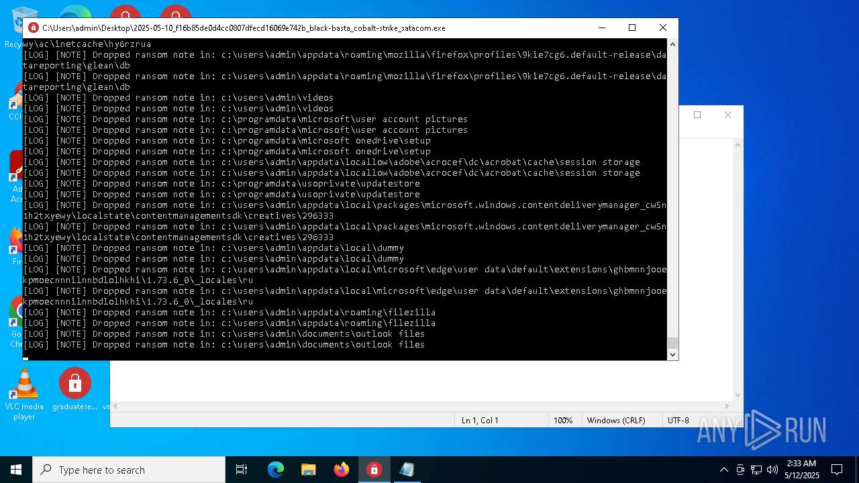
Task: Click the first log line ending in cache\session storage
Action: tap(332, 162)
